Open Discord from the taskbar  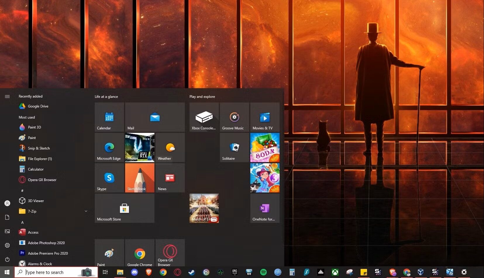tap(135, 272)
